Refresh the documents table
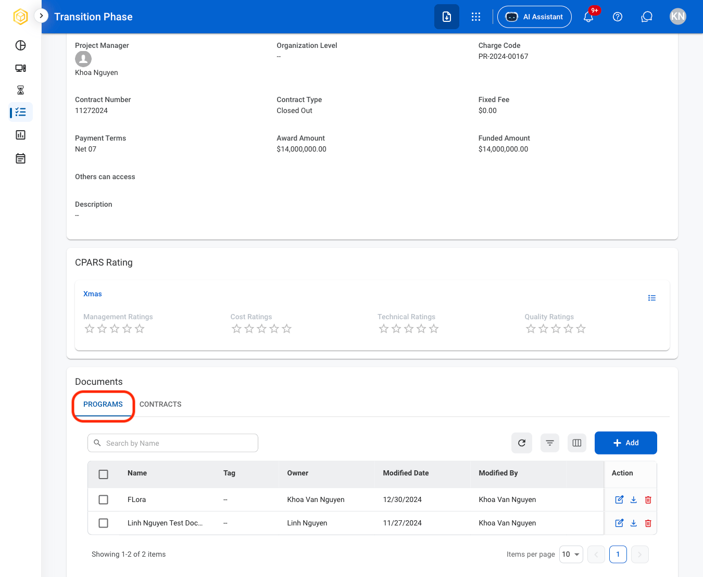 (522, 443)
